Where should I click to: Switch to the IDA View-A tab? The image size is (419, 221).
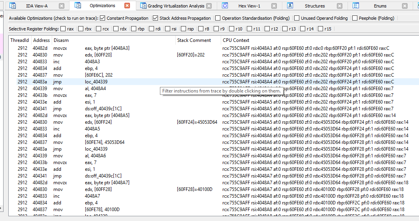[37, 6]
